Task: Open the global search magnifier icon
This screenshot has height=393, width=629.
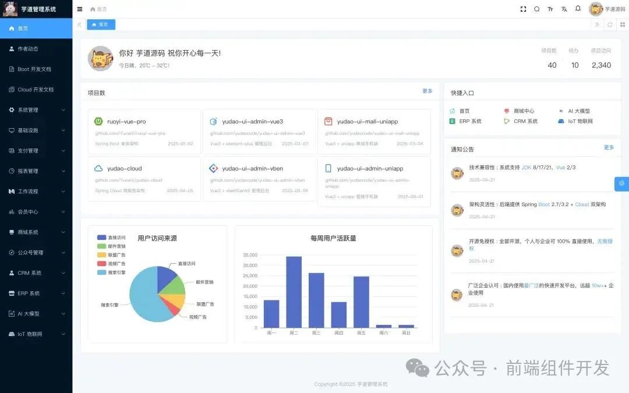Action: pos(536,9)
